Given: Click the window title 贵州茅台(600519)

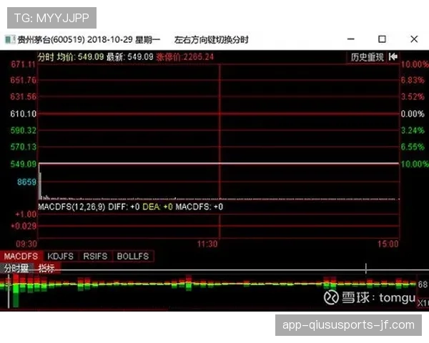Looking at the screenshot, I should click(51, 40).
